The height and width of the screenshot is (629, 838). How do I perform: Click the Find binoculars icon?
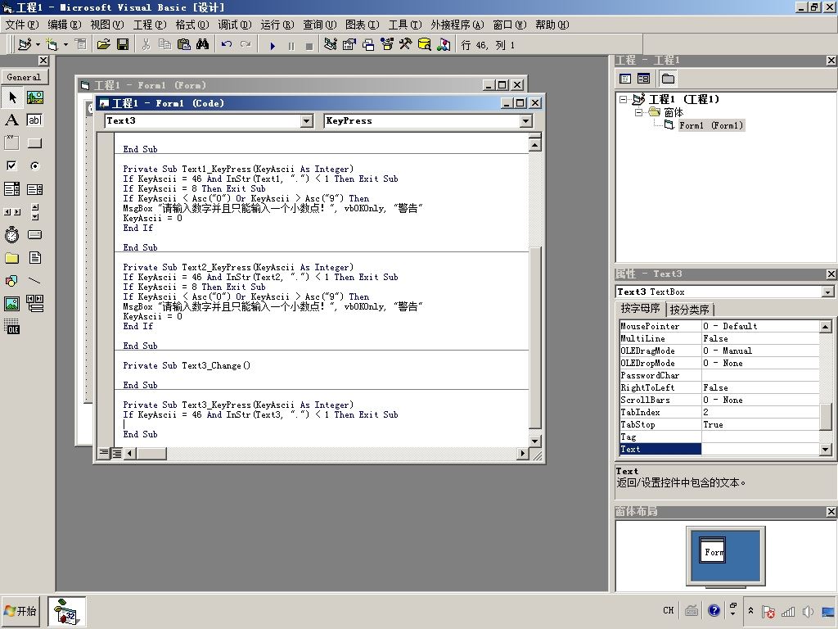click(x=203, y=44)
